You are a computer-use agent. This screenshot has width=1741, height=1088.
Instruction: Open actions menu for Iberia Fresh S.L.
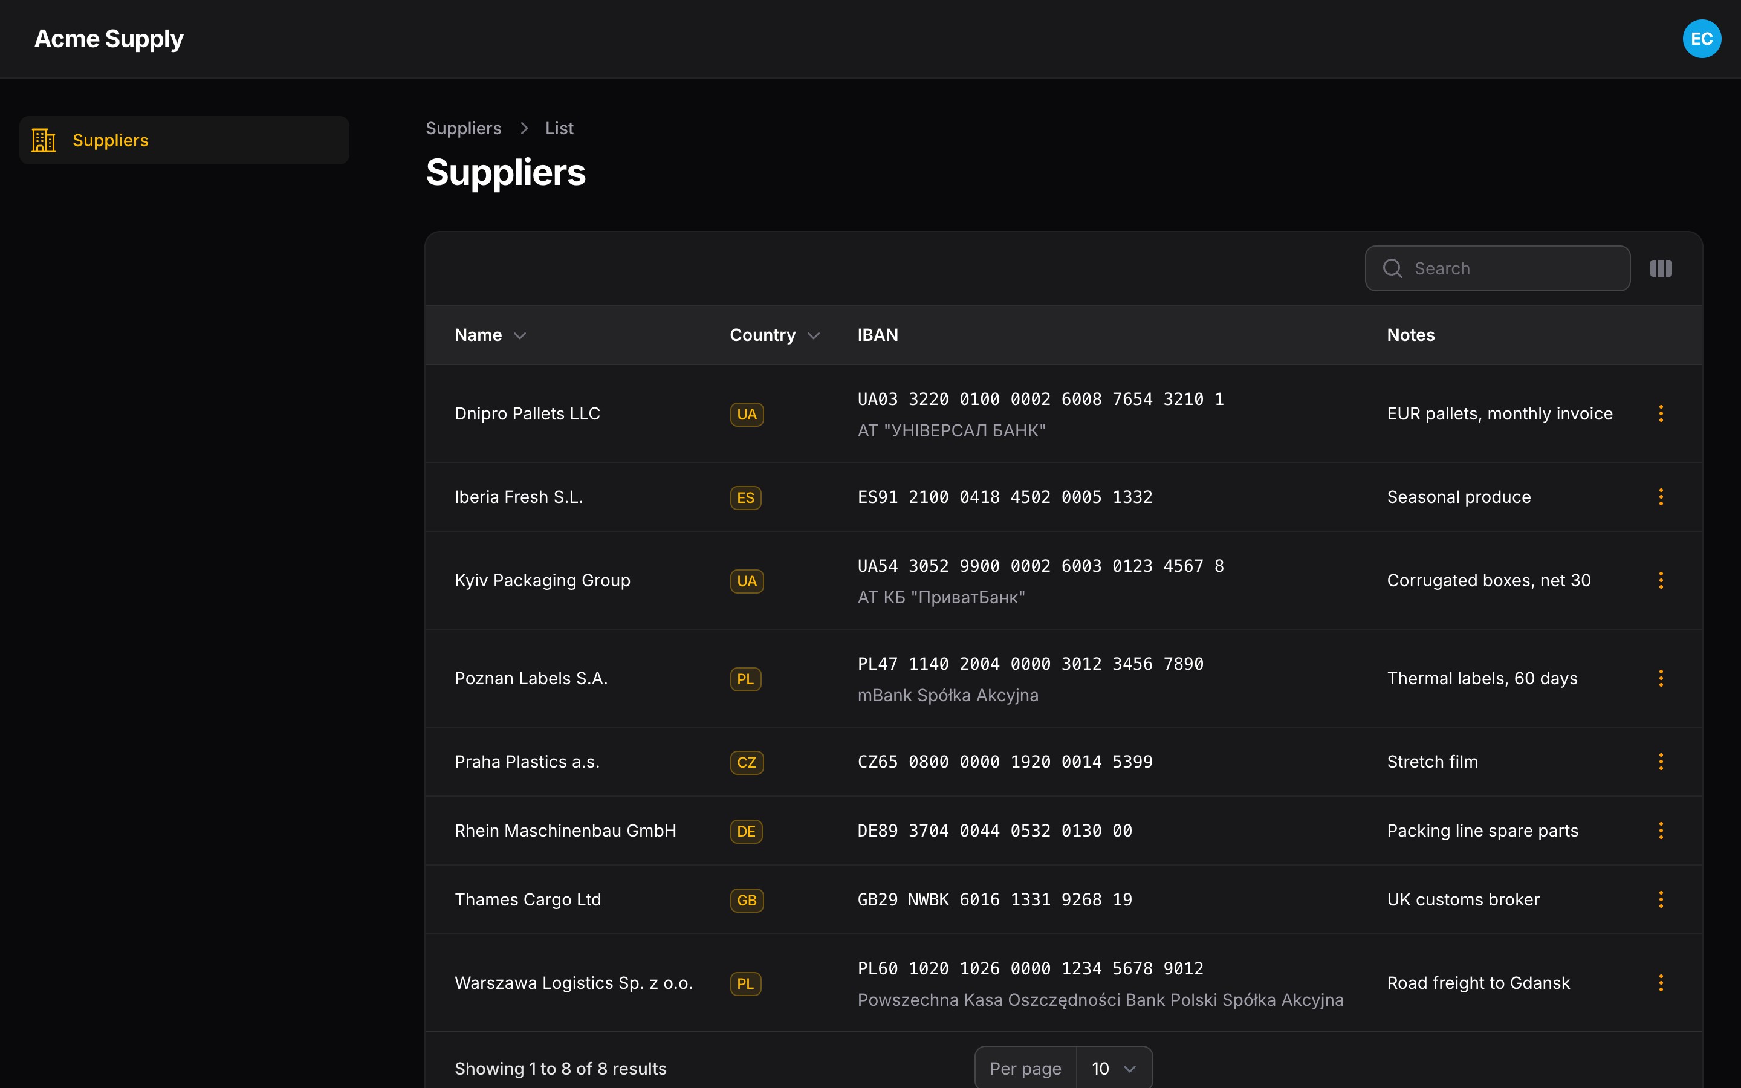pos(1661,496)
